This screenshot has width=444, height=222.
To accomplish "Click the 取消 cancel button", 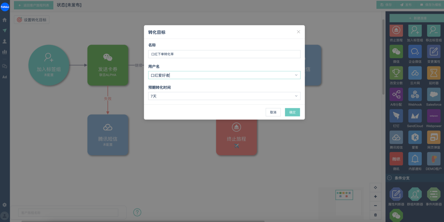I will pyautogui.click(x=273, y=112).
